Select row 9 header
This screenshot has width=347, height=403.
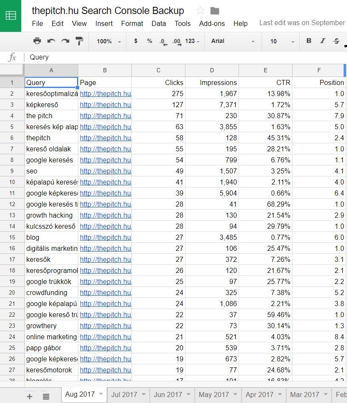(12, 171)
